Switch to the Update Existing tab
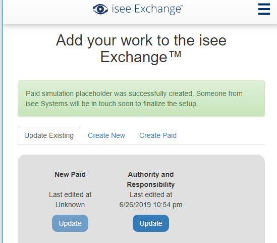This screenshot has width=277, height=243. tap(49, 135)
